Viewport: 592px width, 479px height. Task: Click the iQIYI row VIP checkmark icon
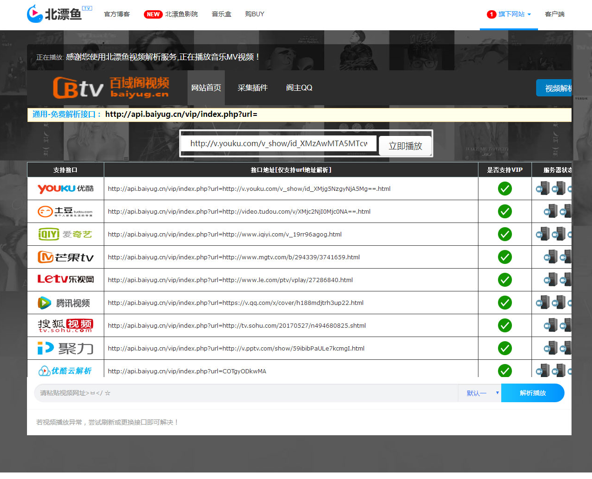[505, 234]
